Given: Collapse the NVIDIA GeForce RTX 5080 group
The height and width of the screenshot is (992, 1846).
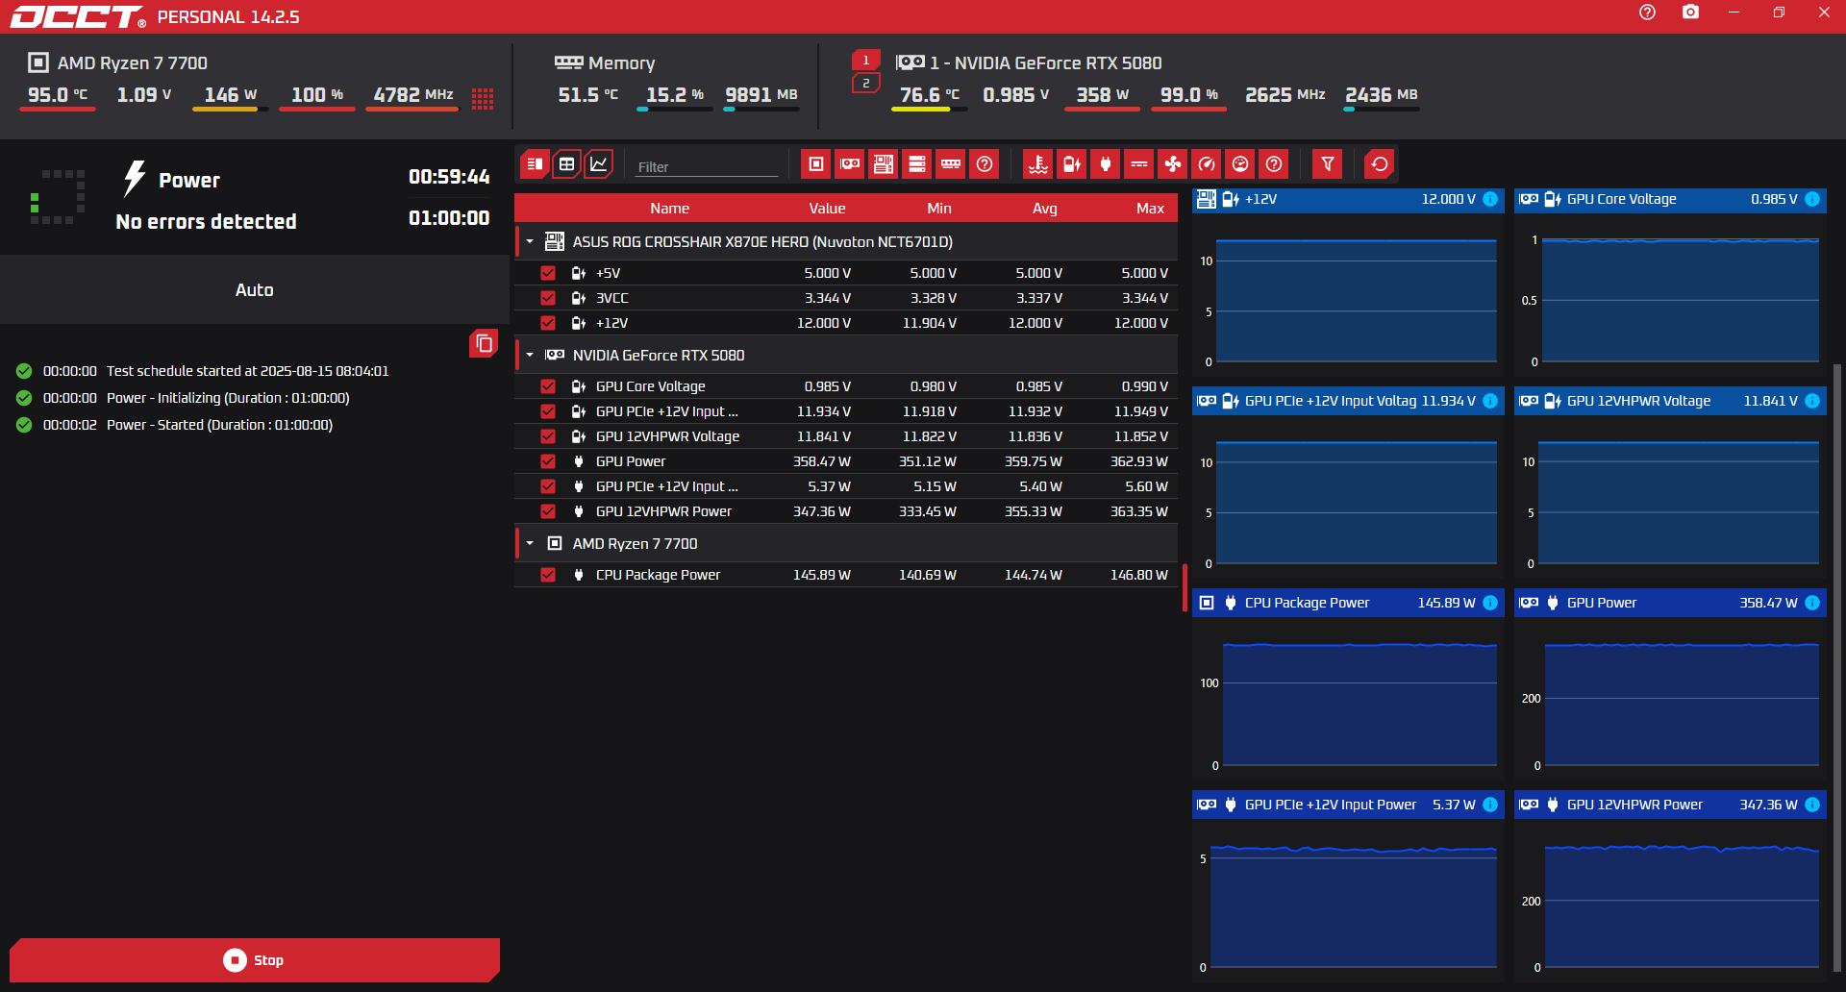Looking at the screenshot, I should point(530,355).
